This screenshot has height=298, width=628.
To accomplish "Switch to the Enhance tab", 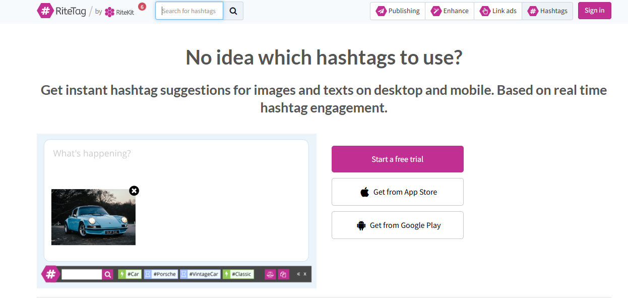I will (450, 11).
